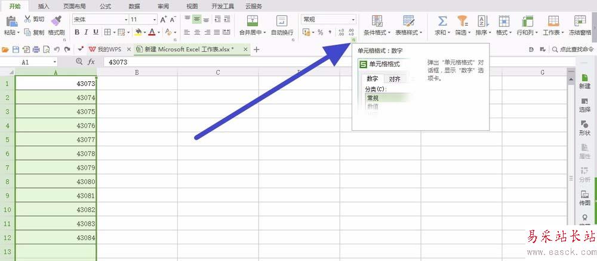Increase font size with A+ icon

tap(164, 20)
